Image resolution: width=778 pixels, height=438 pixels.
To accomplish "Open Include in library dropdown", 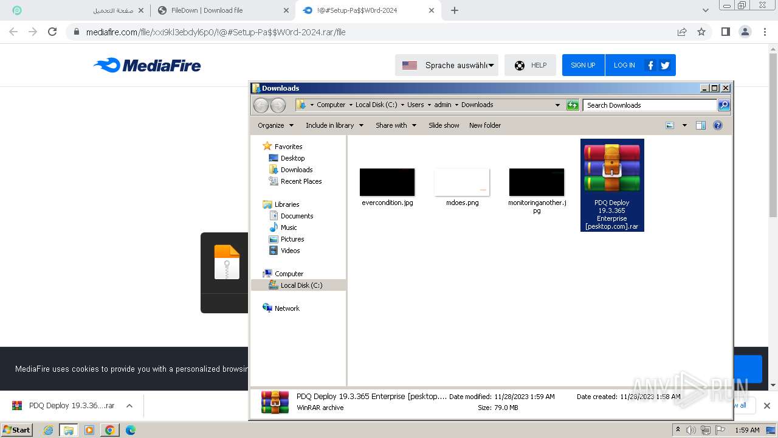I will pyautogui.click(x=334, y=125).
